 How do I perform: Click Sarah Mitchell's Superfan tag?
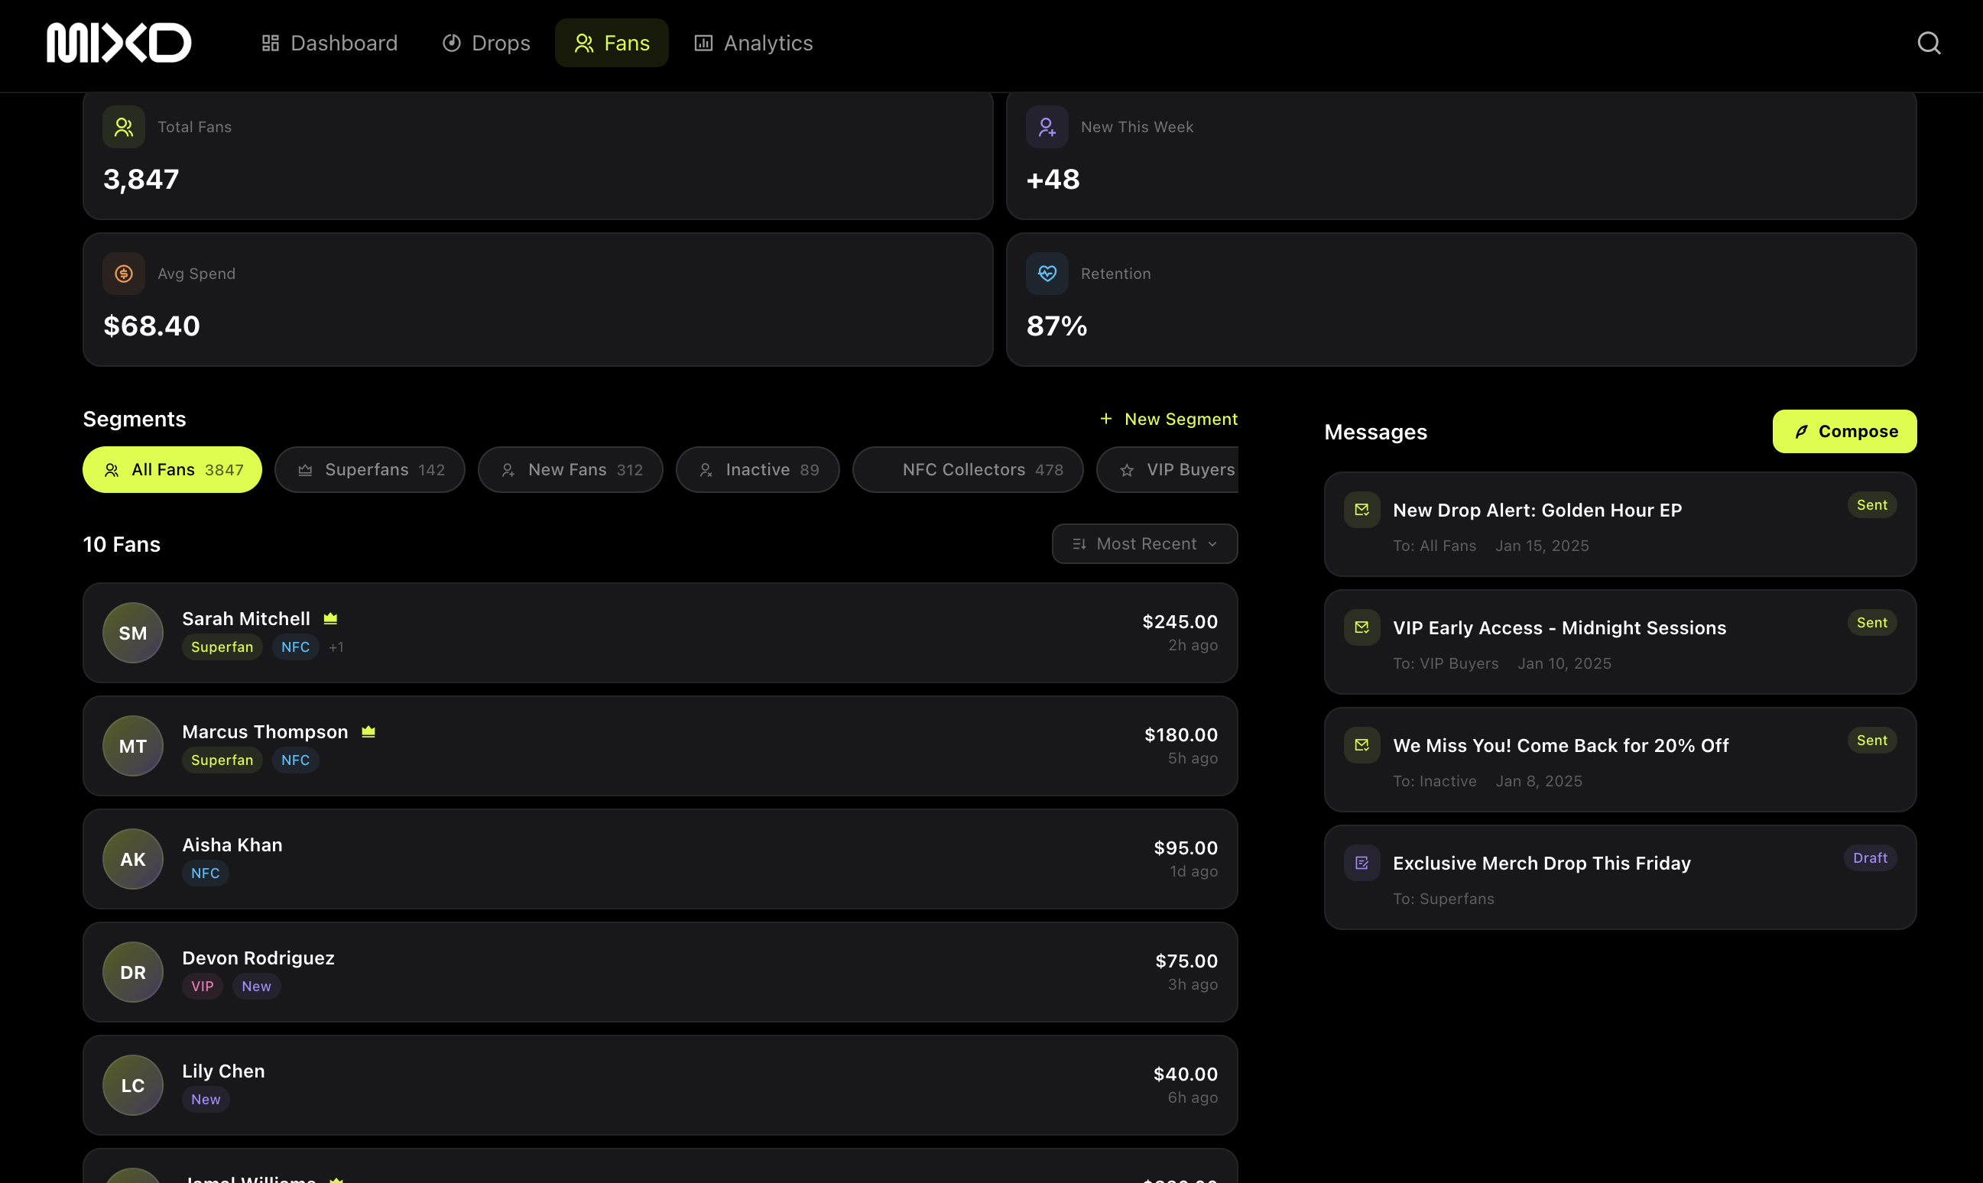(x=222, y=647)
